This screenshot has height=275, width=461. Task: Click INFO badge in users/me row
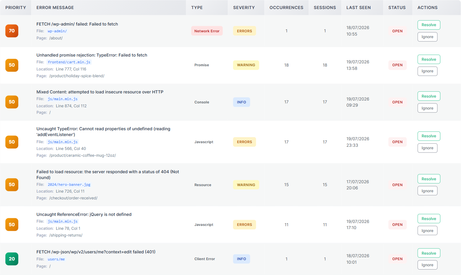click(x=241, y=259)
